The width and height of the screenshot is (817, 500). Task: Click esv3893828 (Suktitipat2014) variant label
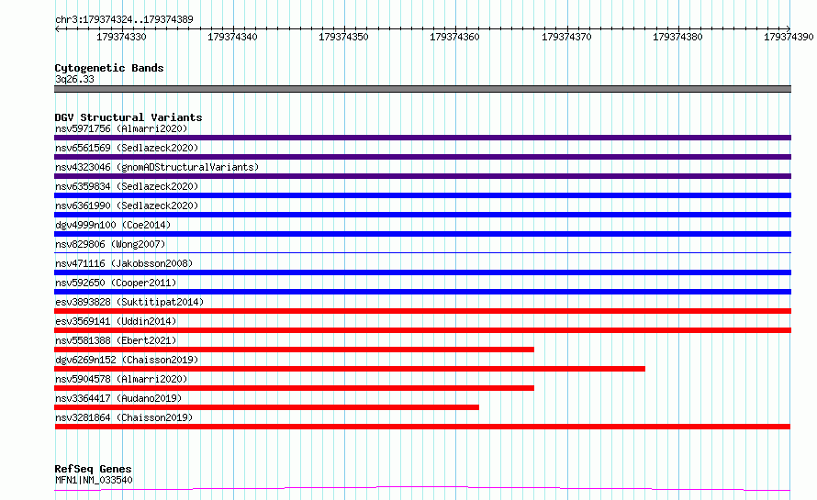[129, 302]
